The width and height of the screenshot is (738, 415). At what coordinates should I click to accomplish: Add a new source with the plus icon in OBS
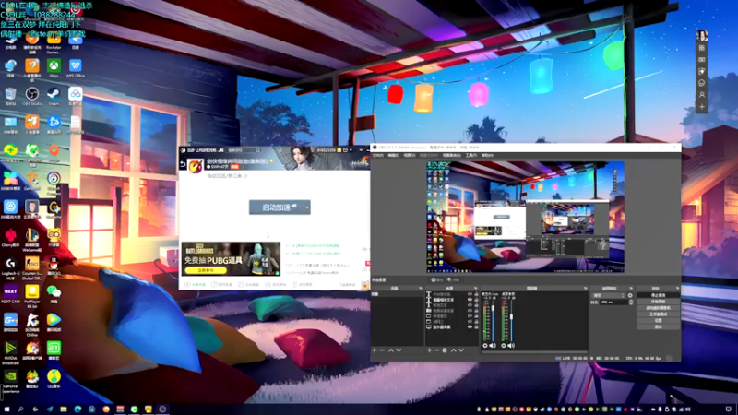429,350
